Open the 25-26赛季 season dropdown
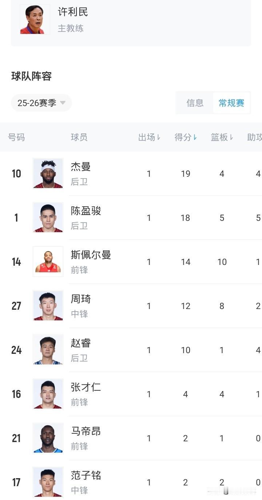 coord(41,102)
